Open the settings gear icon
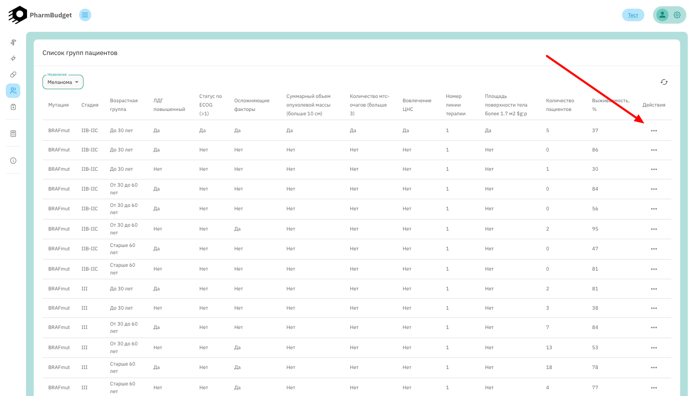The image size is (695, 396). (x=677, y=15)
